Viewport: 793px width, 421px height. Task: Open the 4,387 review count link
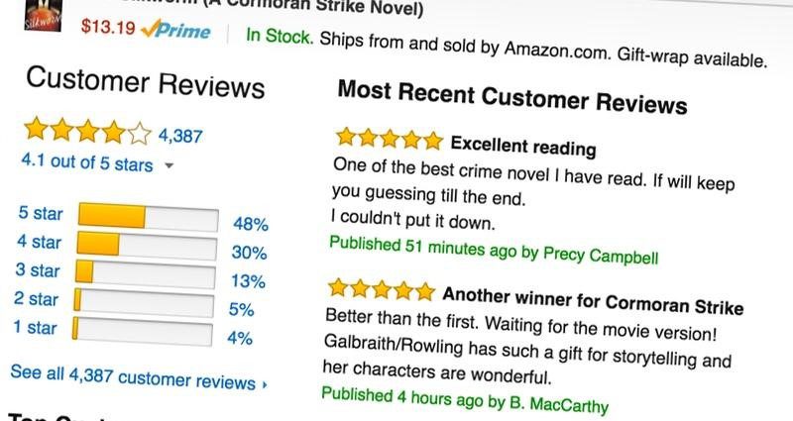(x=180, y=136)
